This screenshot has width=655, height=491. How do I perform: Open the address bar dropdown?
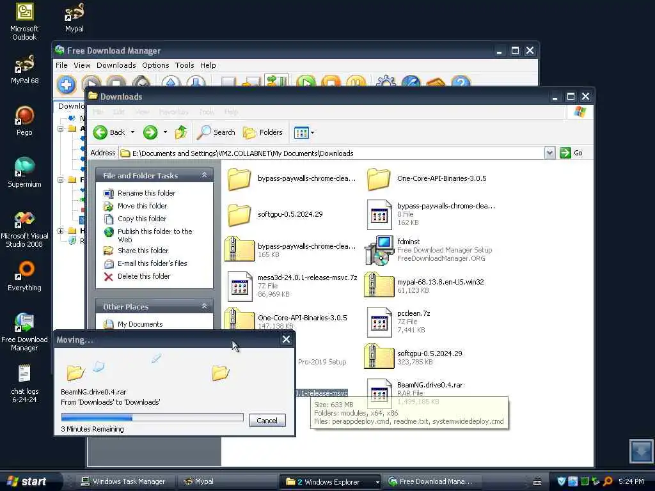click(x=549, y=153)
